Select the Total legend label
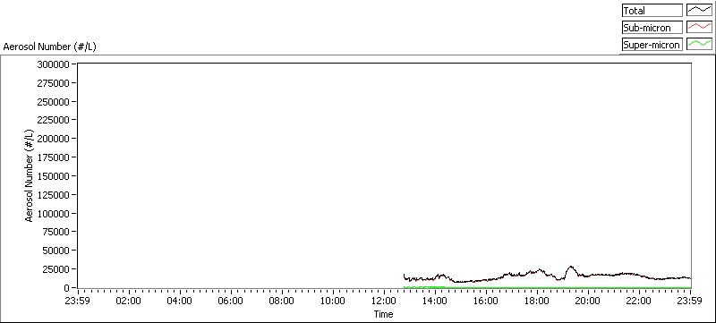The image size is (716, 323). tap(652, 11)
